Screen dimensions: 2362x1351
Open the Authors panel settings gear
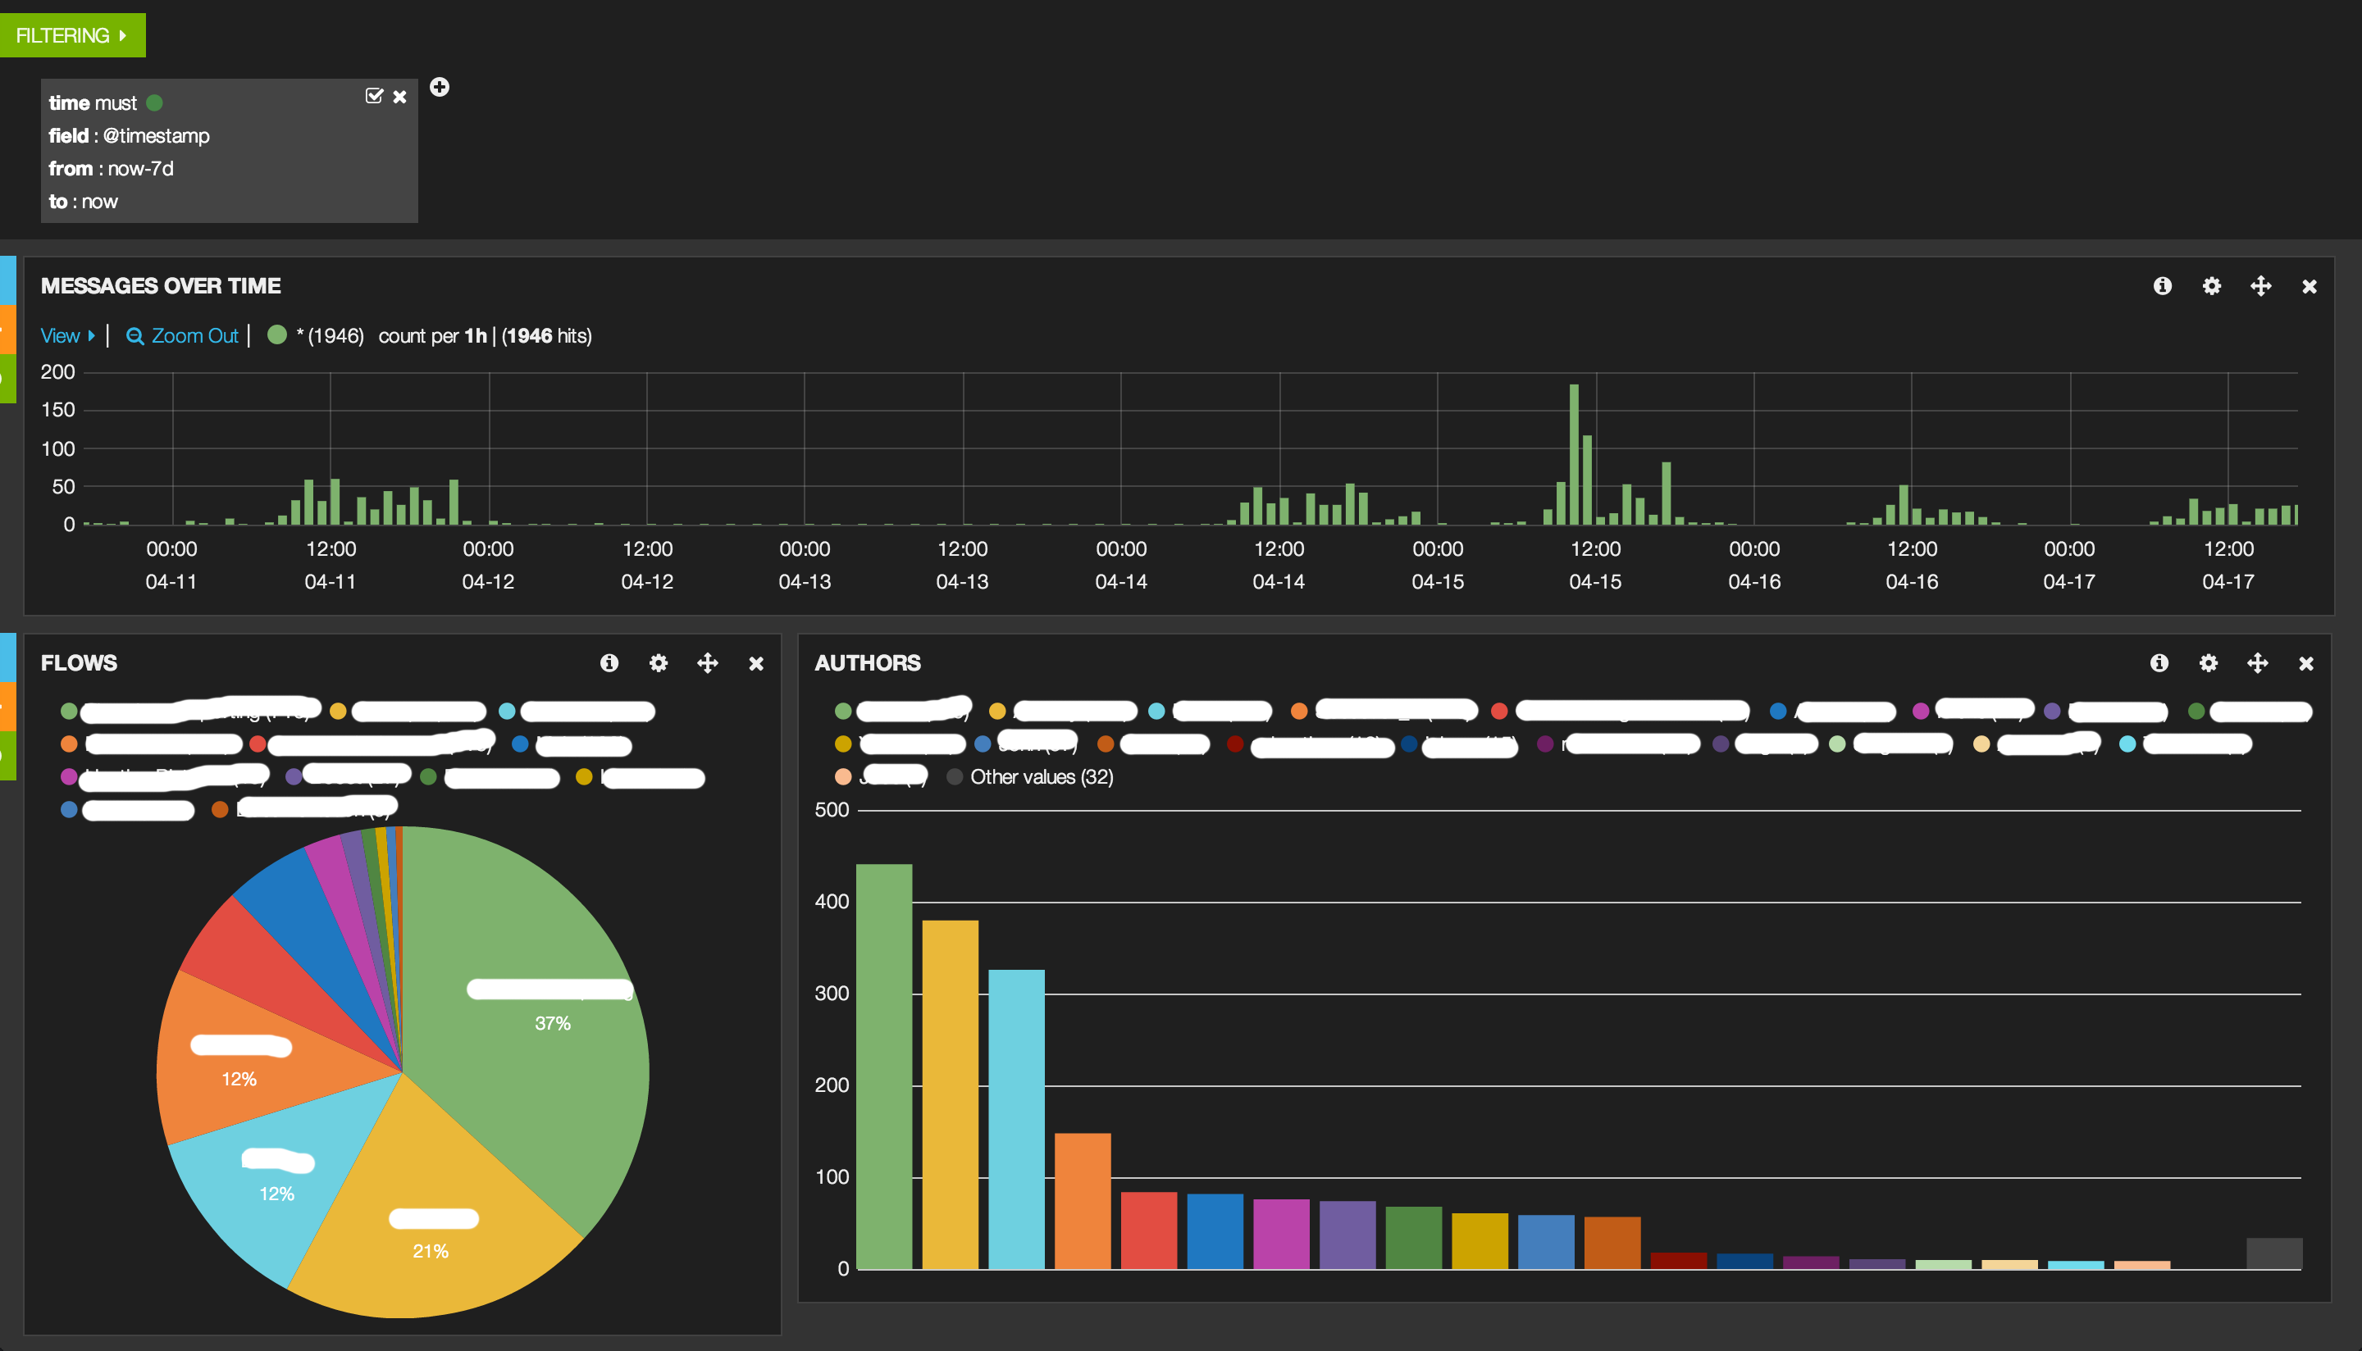click(x=2208, y=662)
